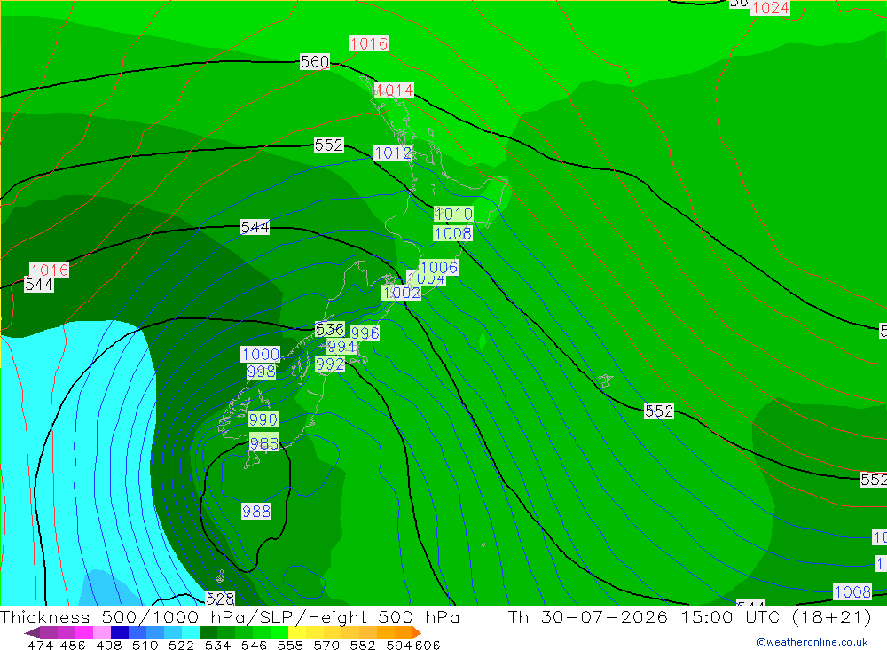The height and width of the screenshot is (650, 887).
Task: Click the weatheronline.co.uk copyright link
Action: [812, 642]
